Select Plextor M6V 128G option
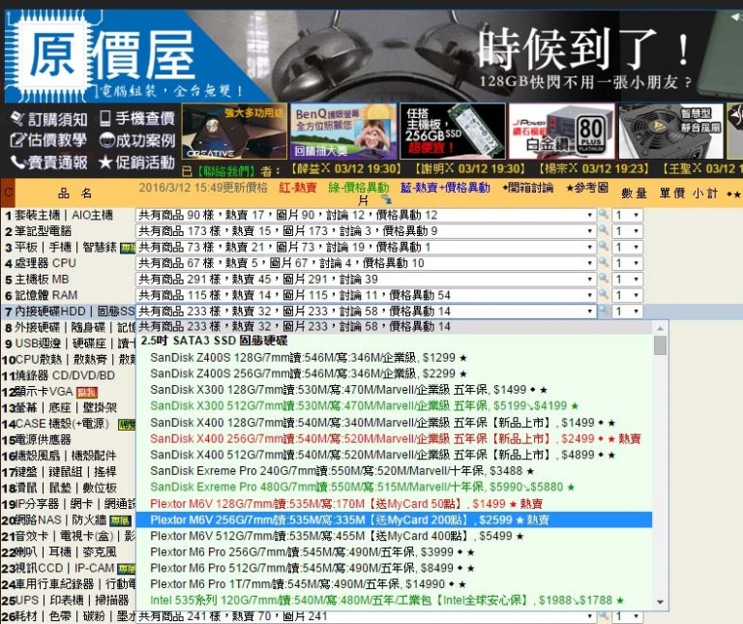The width and height of the screenshot is (743, 624). point(395,504)
